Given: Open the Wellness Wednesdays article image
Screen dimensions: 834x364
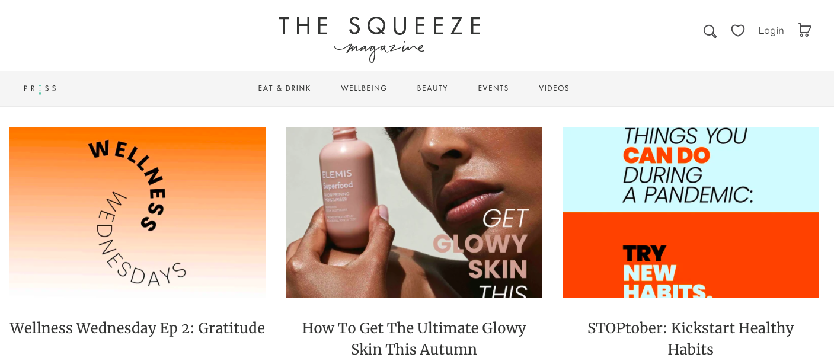Looking at the screenshot, I should tap(138, 212).
